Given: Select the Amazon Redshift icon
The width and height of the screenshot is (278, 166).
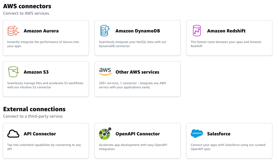Looking at the screenshot, I should [197, 31].
